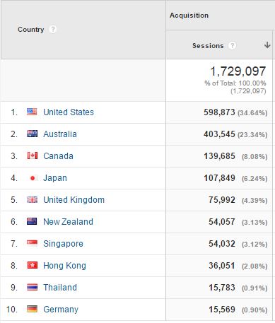Open the New Zealand country link

click(x=69, y=222)
